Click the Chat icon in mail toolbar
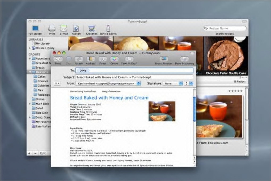 (69, 59)
